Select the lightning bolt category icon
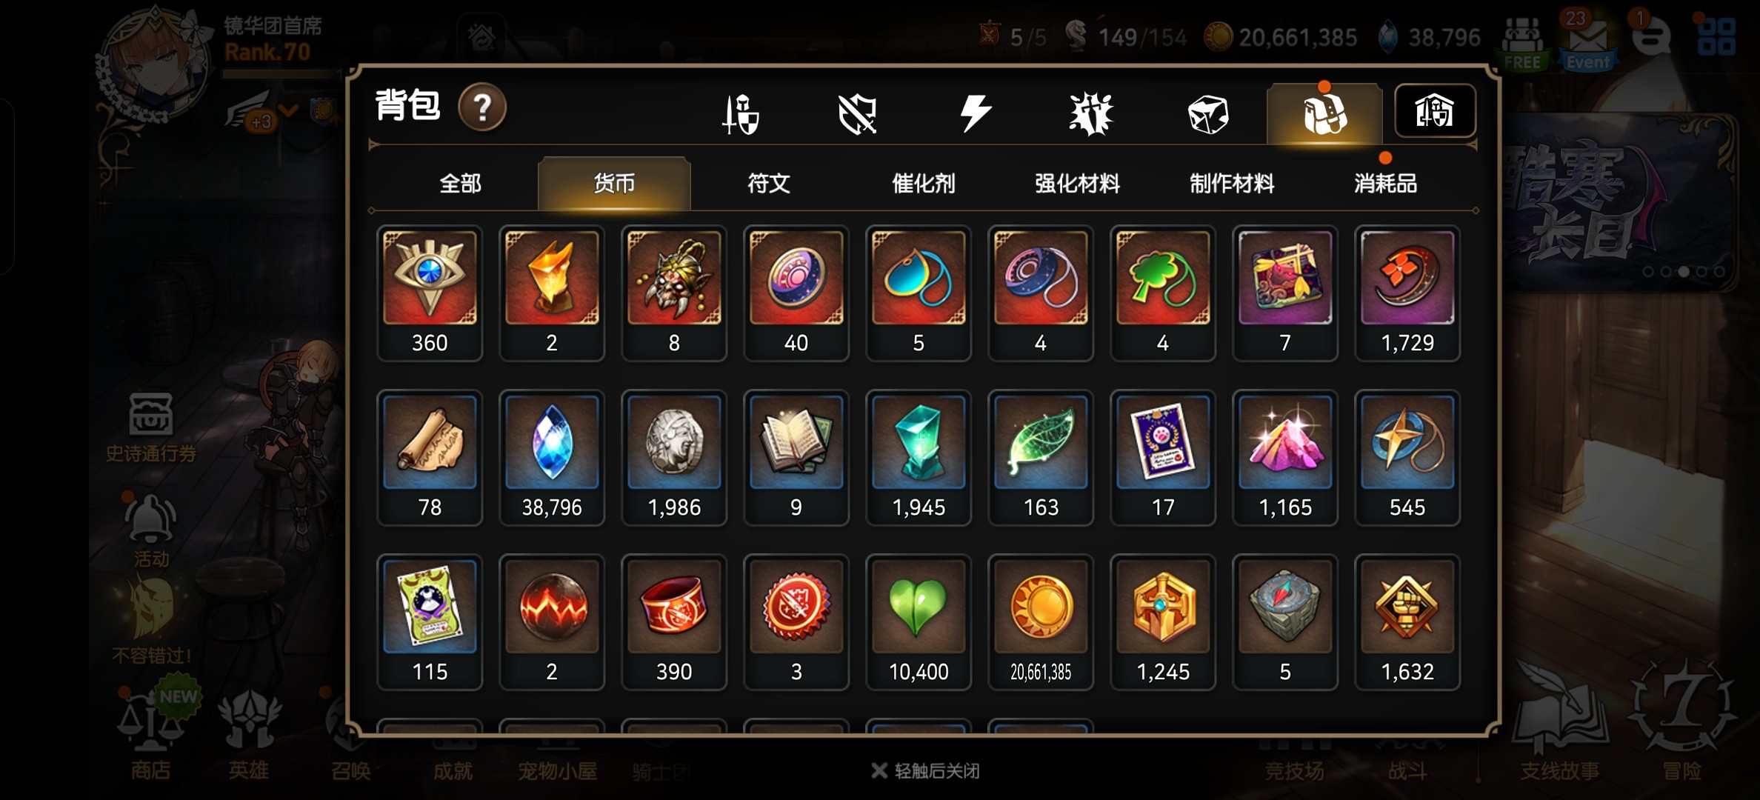Image resolution: width=1760 pixels, height=800 pixels. point(975,114)
